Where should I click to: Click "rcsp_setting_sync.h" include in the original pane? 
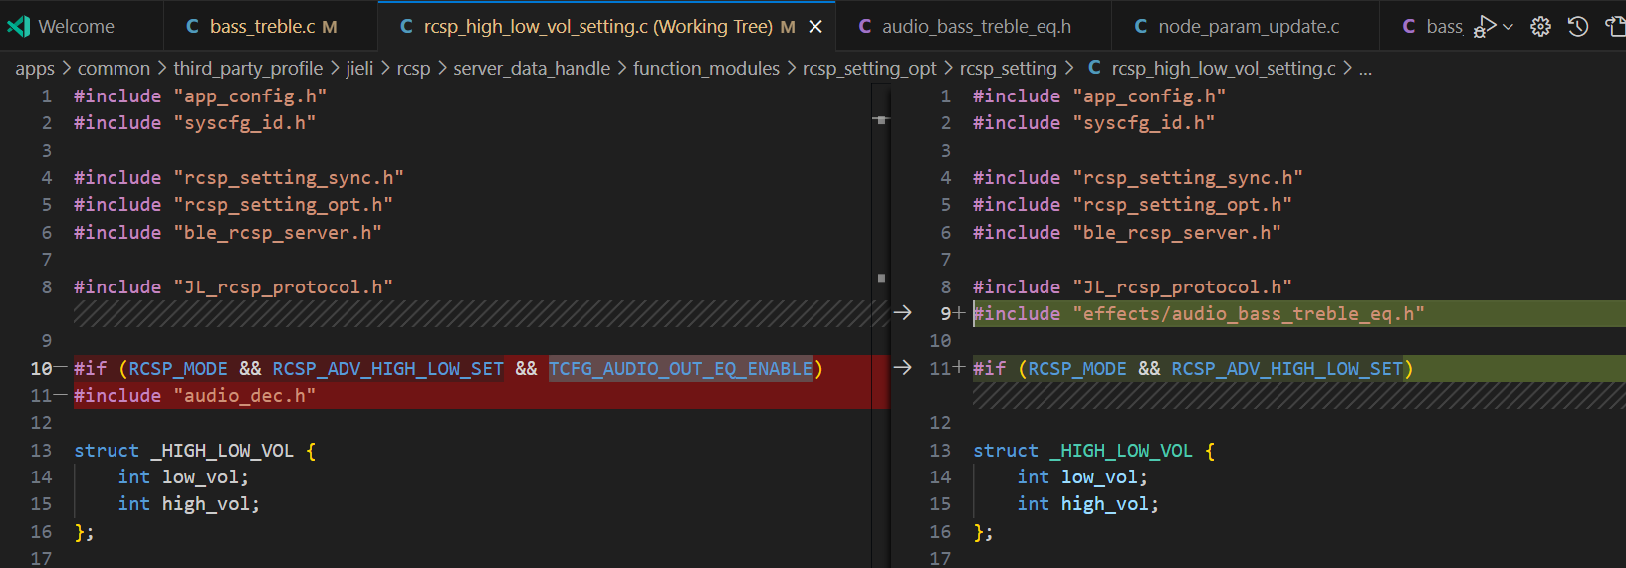289,178
